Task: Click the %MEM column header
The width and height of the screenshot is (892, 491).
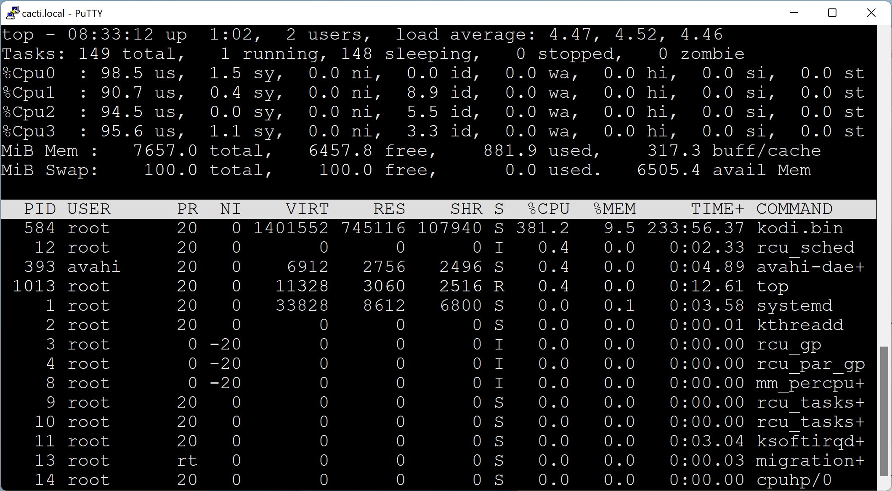Action: pyautogui.click(x=614, y=209)
